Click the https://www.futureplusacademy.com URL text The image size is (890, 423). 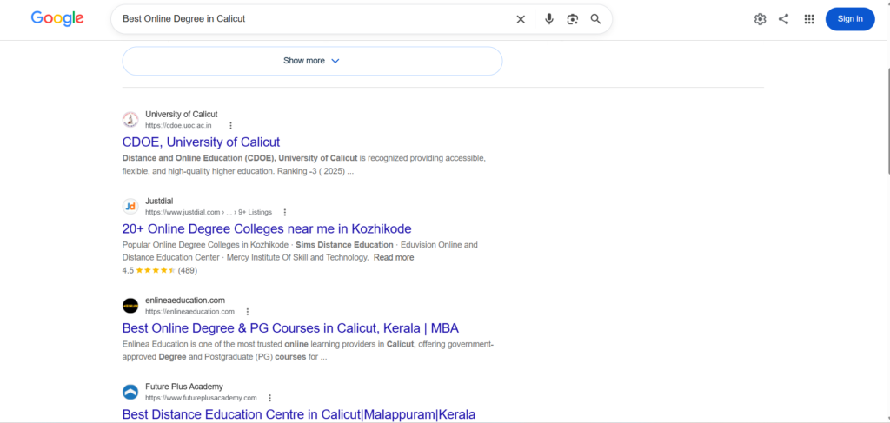201,398
